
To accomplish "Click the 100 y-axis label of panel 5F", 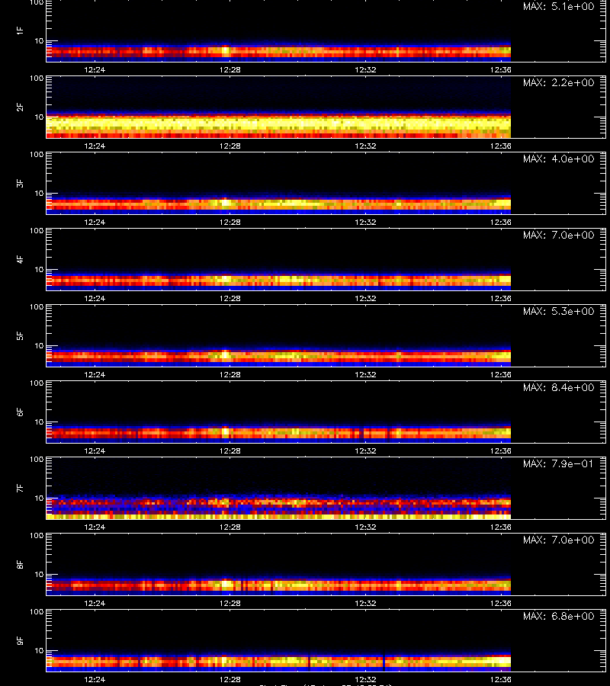I will point(37,307).
